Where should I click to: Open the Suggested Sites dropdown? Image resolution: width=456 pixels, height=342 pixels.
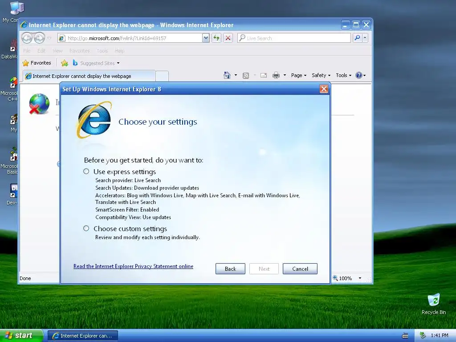pyautogui.click(x=96, y=63)
